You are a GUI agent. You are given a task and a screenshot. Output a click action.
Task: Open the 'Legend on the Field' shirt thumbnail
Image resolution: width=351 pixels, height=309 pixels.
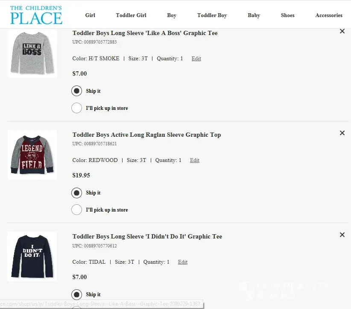coord(32,155)
